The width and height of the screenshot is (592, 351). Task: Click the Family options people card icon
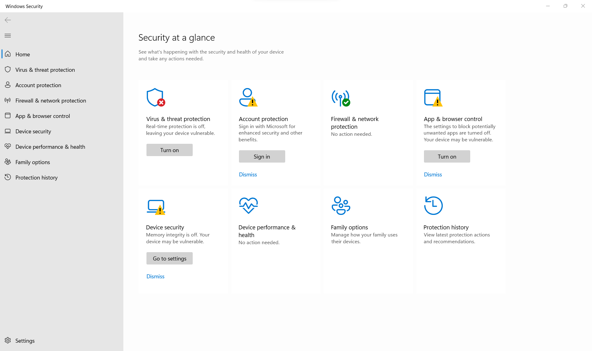click(x=341, y=206)
